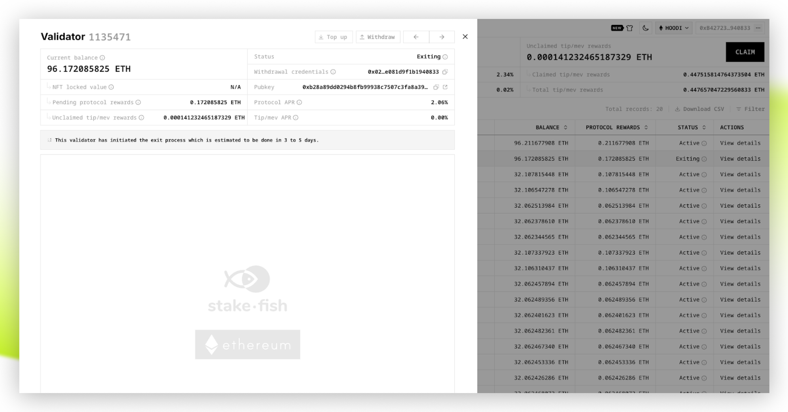Click the Active status info icon for 96.211677908 ETH
Image resolution: width=788 pixels, height=412 pixels.
(x=704, y=143)
